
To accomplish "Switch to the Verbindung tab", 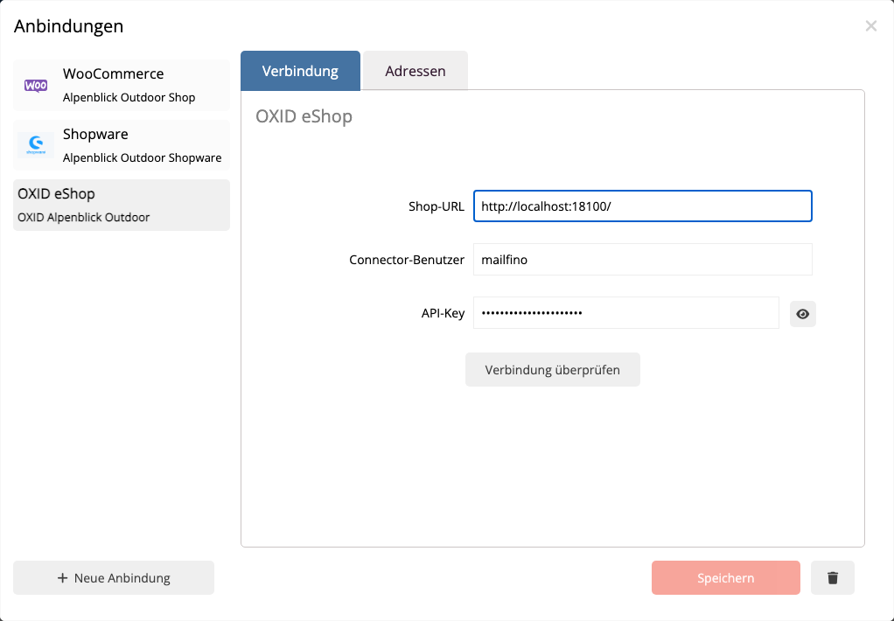I will click(300, 71).
